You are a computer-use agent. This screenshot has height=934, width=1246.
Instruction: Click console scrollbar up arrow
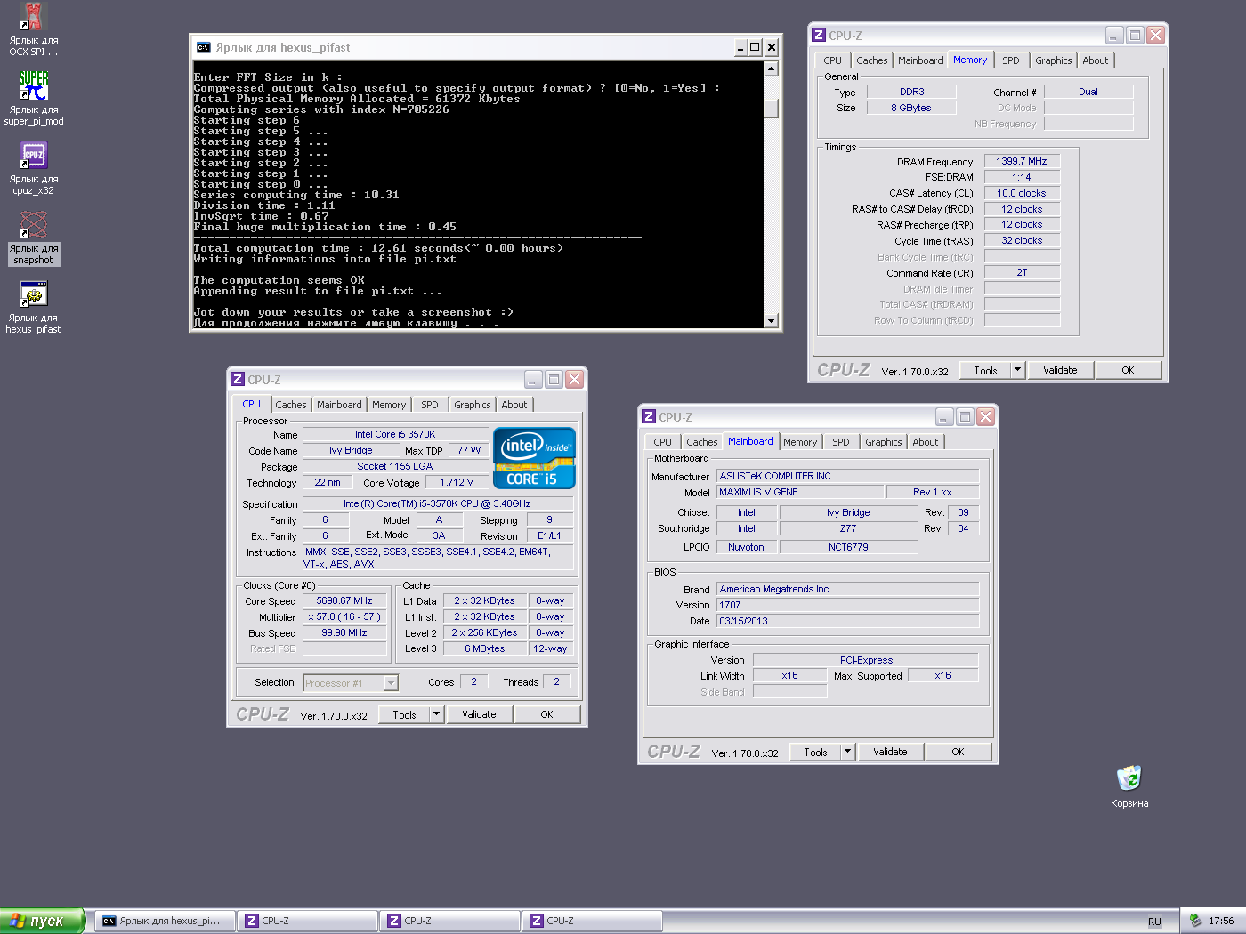772,68
